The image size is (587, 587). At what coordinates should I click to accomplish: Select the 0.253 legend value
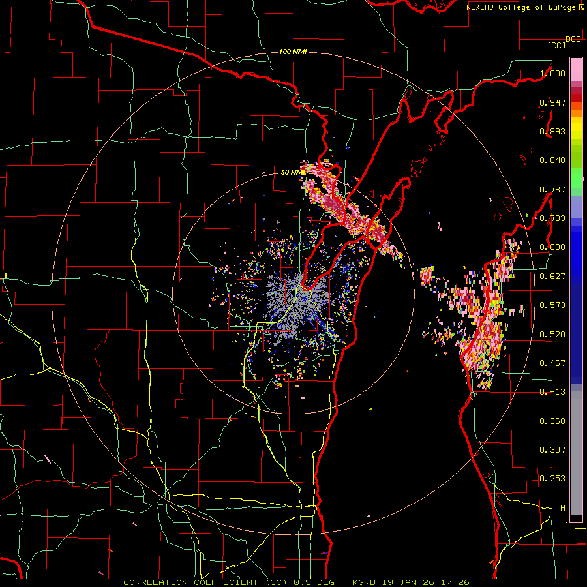(x=552, y=479)
